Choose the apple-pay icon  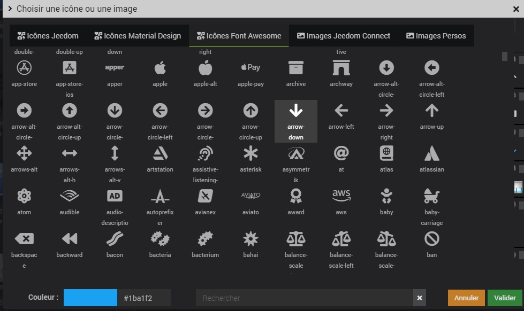[x=250, y=68]
